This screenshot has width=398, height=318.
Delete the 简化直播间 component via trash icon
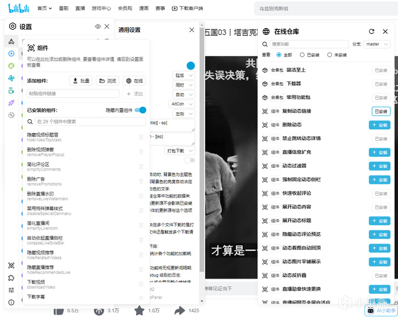coord(141,225)
